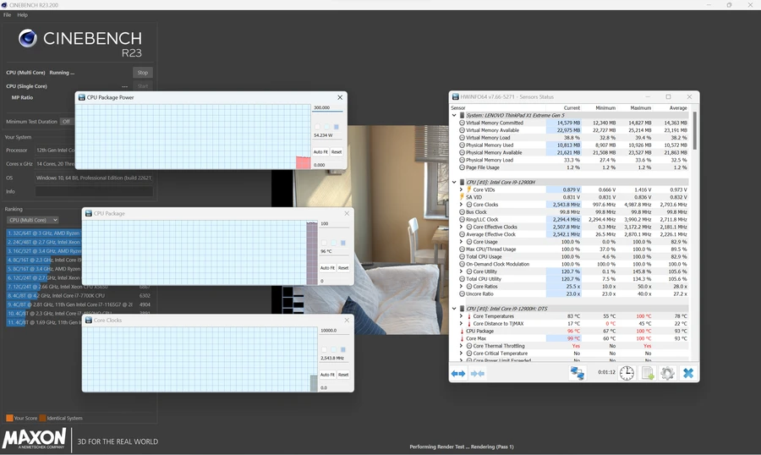
Task: Pick the light blue swatch in Core Clocks graph
Action: pos(333,349)
